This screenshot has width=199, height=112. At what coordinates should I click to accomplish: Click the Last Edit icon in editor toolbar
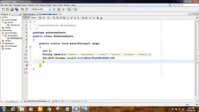tap(40, 18)
